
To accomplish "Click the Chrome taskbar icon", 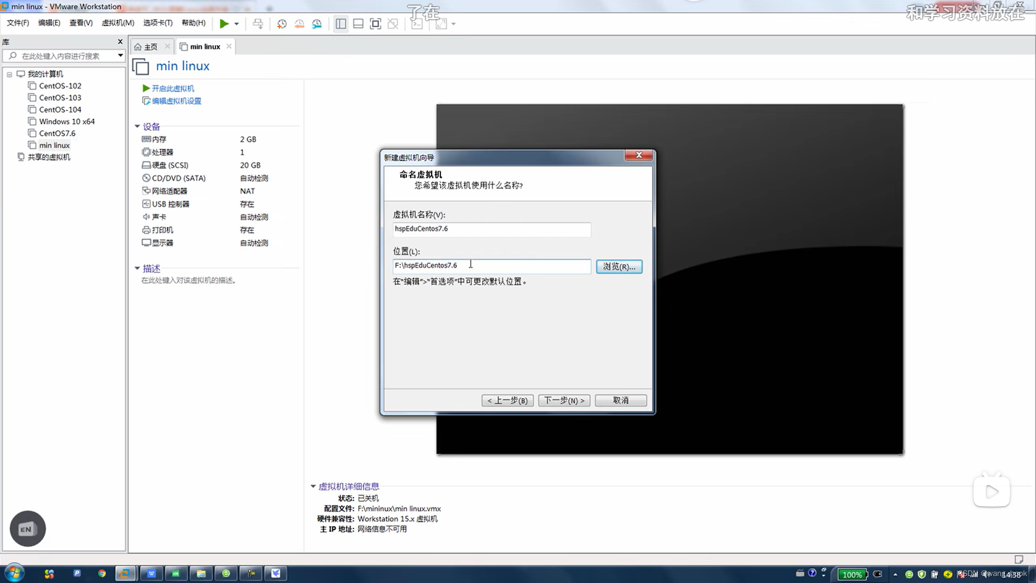I will coord(101,573).
